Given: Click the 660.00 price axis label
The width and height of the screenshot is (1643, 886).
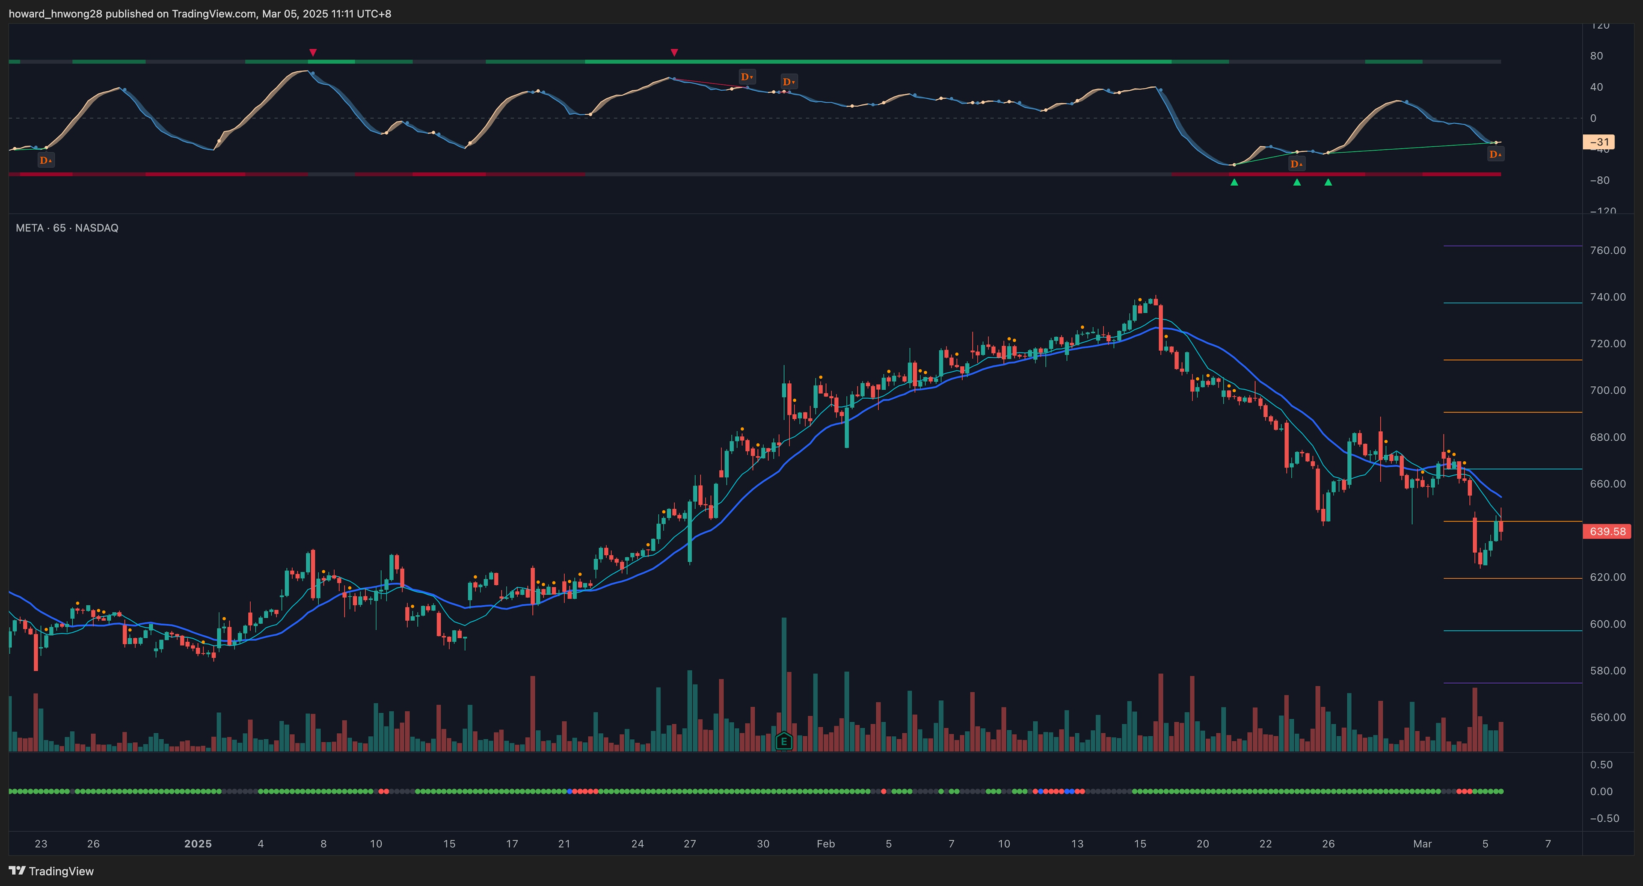Looking at the screenshot, I should [x=1607, y=483].
